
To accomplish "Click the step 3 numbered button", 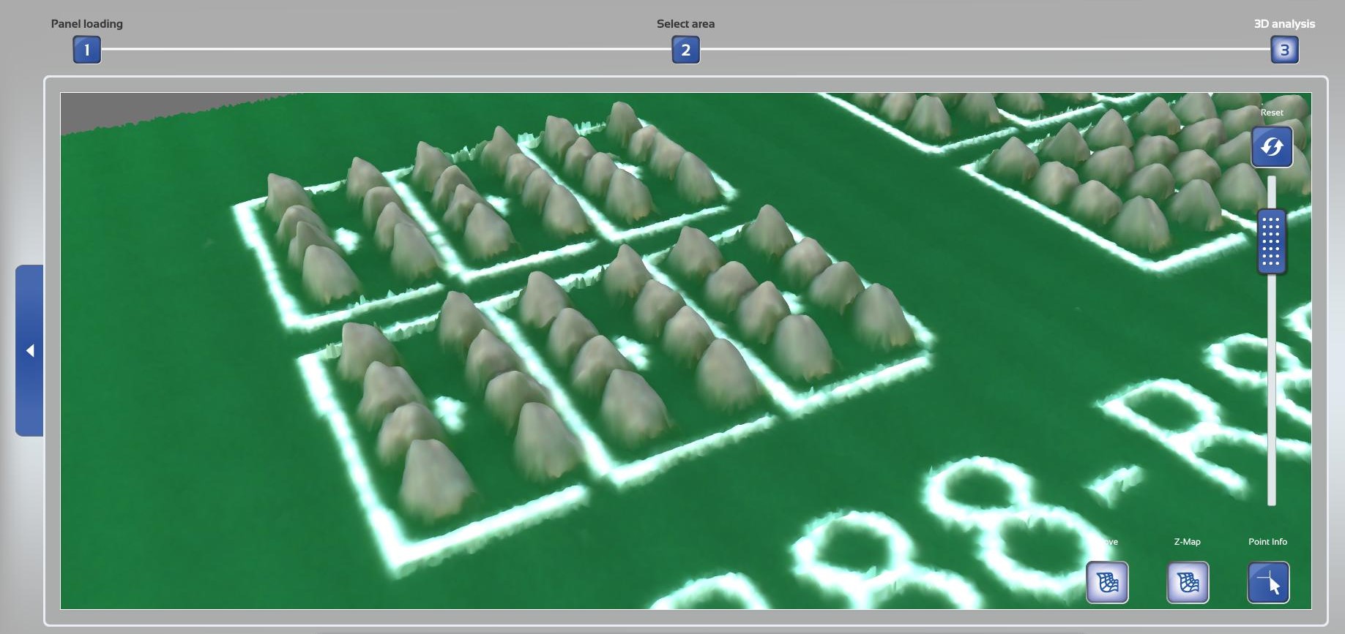I will point(1283,50).
